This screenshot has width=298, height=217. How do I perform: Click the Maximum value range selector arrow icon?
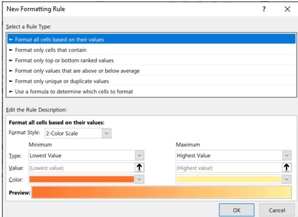click(287, 168)
